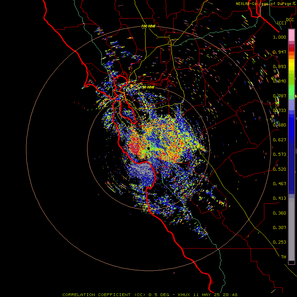Click the black radar site dot
Screen dimensions: 297x297
(148, 148)
